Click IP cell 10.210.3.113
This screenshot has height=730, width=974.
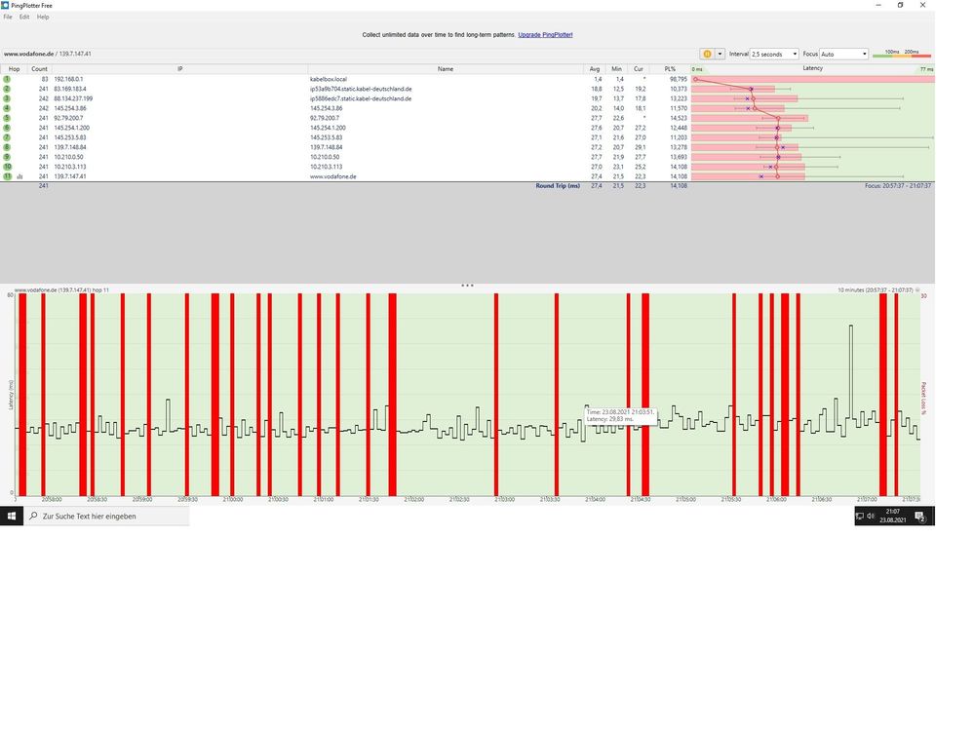70,167
